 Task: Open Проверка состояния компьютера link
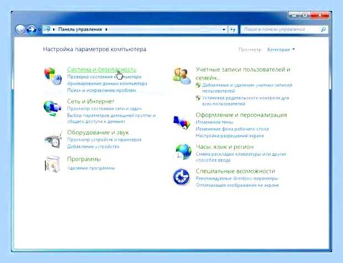coord(104,76)
